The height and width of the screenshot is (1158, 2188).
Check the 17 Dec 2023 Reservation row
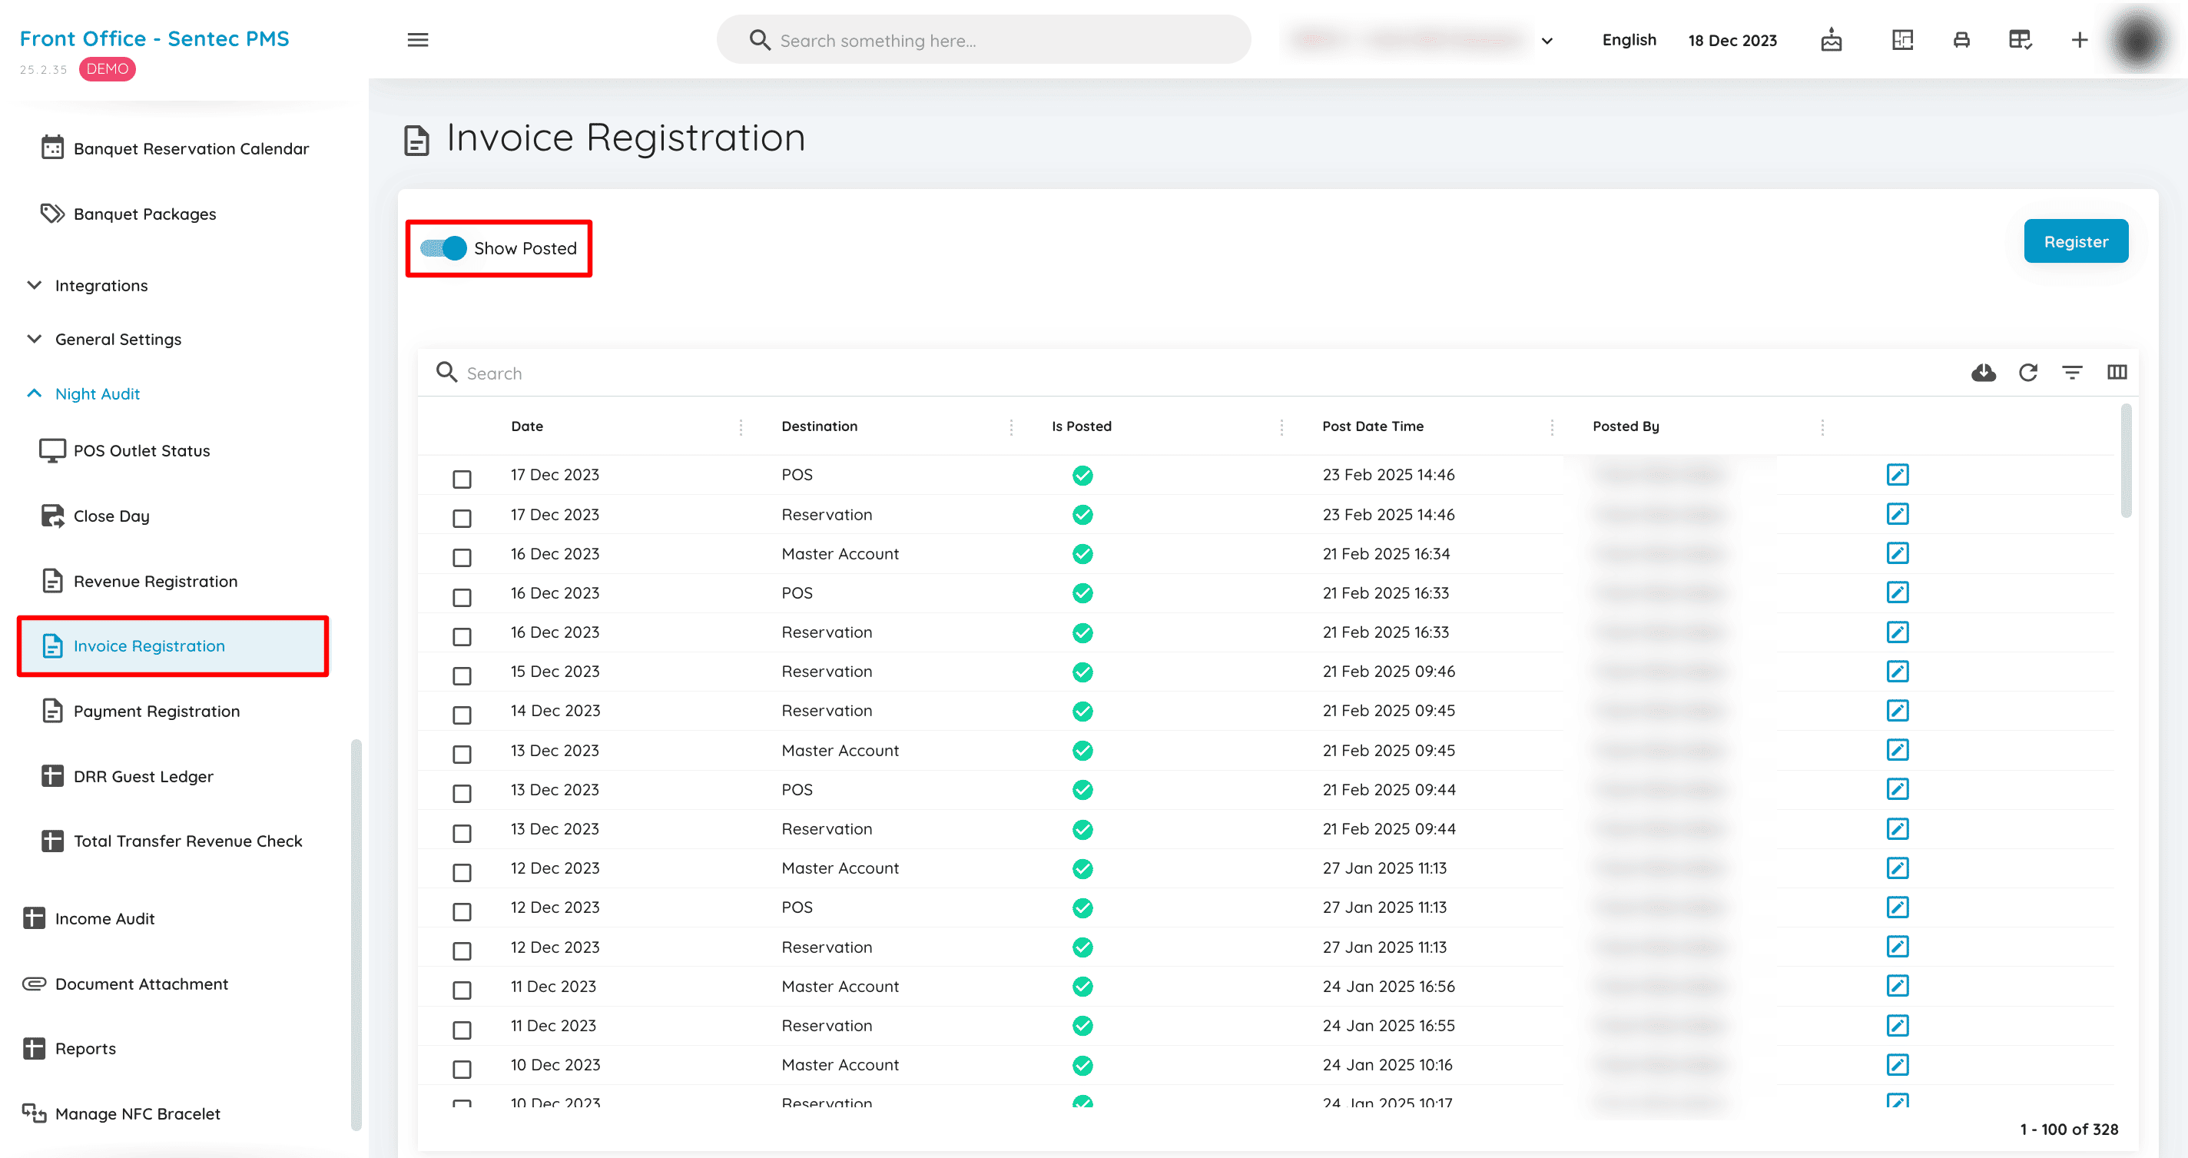tap(462, 518)
